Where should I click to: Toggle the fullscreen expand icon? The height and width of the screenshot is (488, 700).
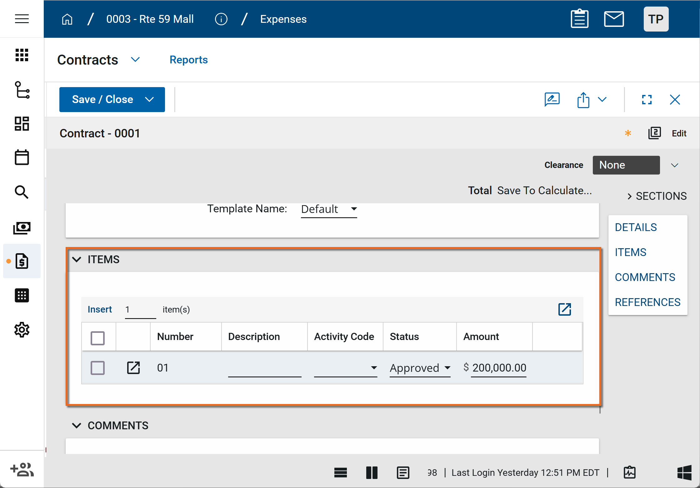(x=647, y=100)
